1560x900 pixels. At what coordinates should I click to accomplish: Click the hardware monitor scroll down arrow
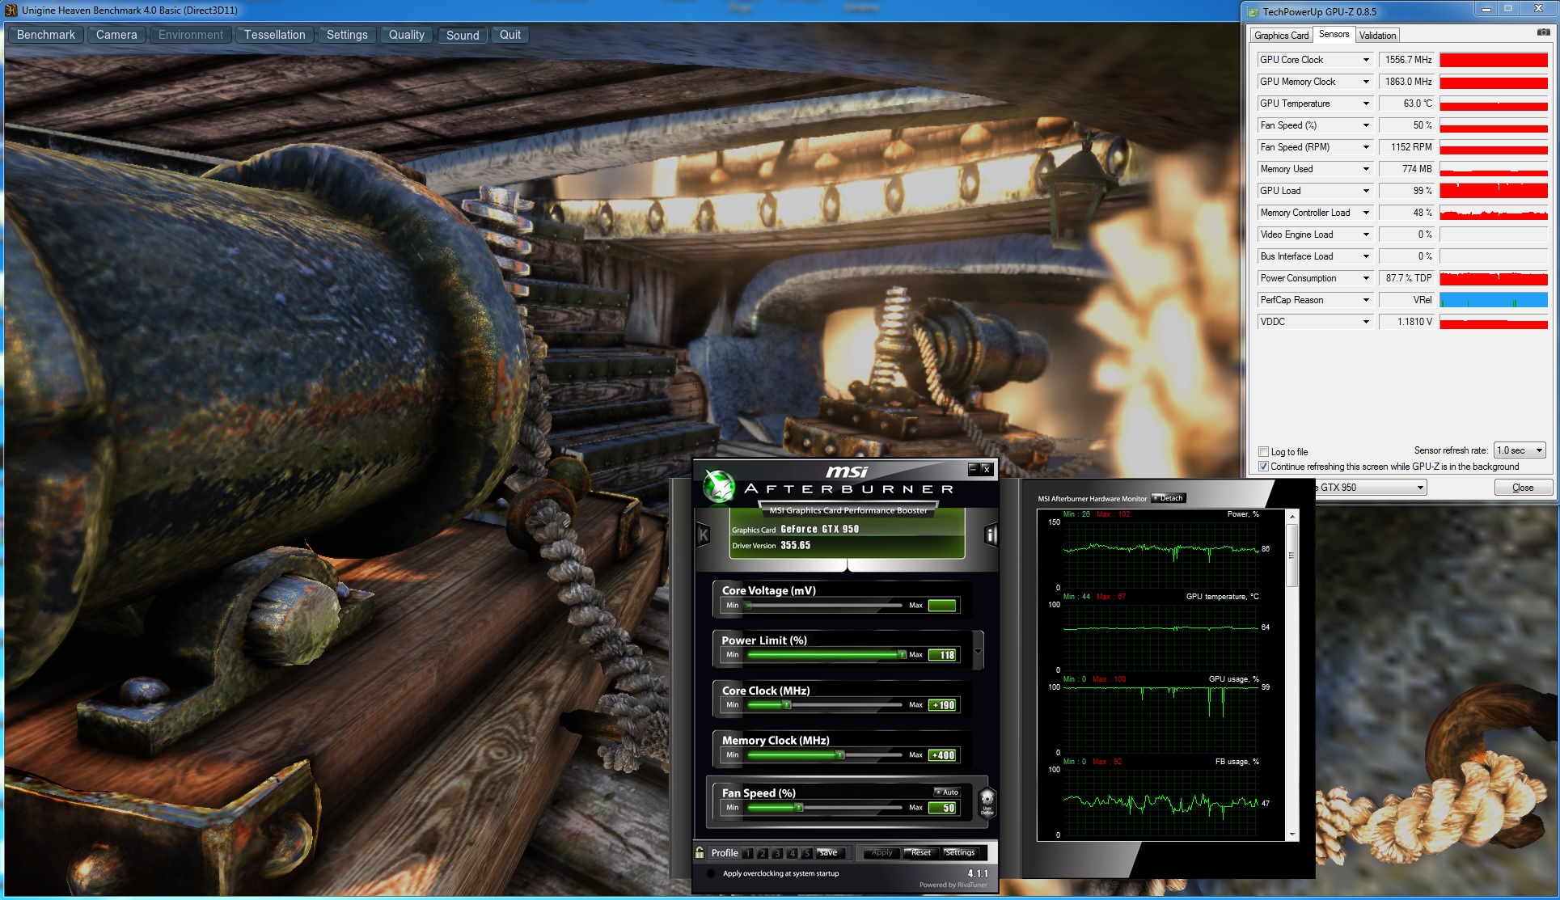1292,835
